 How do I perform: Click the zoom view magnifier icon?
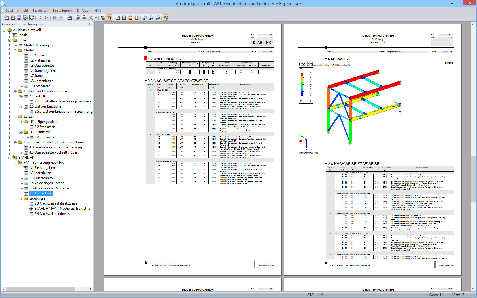(x=91, y=18)
